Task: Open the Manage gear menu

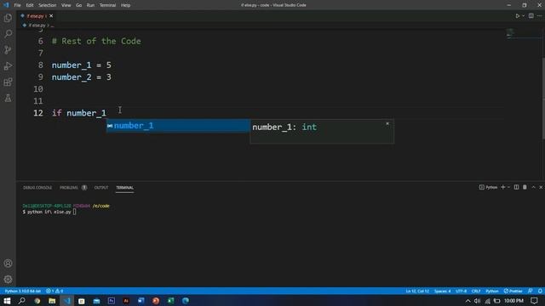Action: point(8,280)
